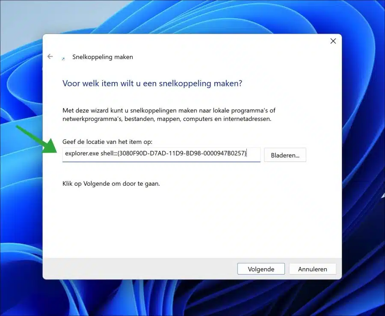385x316 pixels.
Task: Close the Snelkoppeling maken dialog
Action: pos(333,41)
